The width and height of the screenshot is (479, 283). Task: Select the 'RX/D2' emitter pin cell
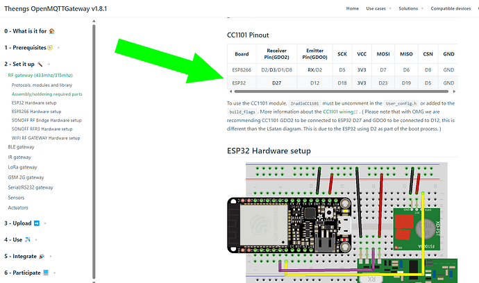(x=314, y=70)
